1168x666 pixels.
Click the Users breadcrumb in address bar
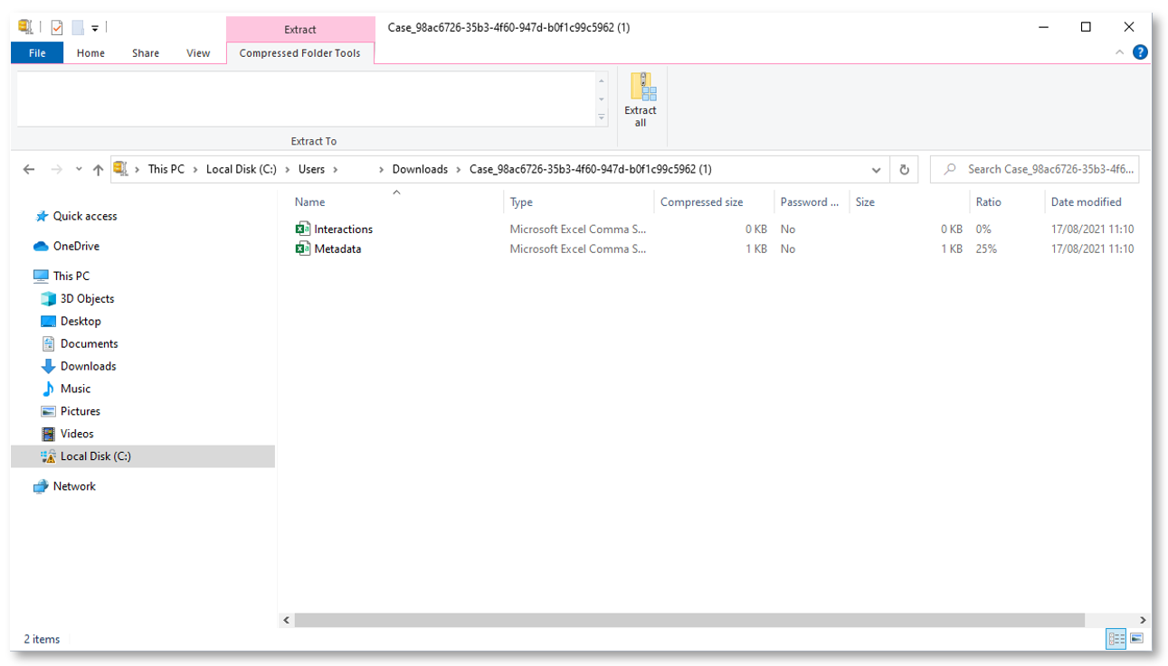pyautogui.click(x=311, y=169)
